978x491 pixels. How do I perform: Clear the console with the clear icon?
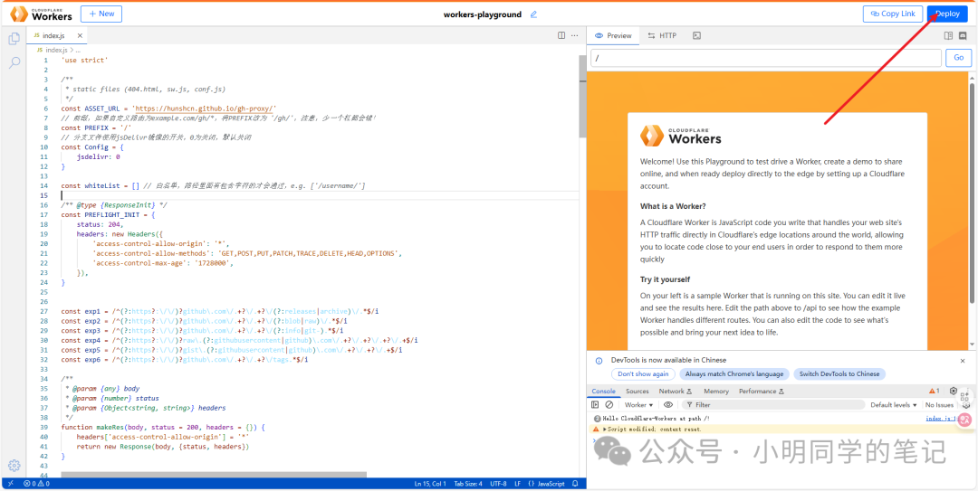click(609, 404)
